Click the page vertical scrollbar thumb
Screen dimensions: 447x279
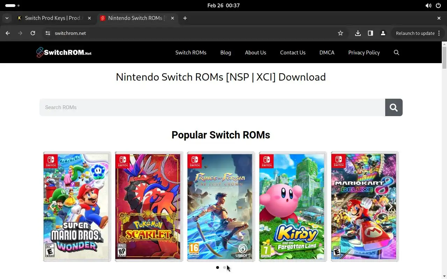coord(444,58)
